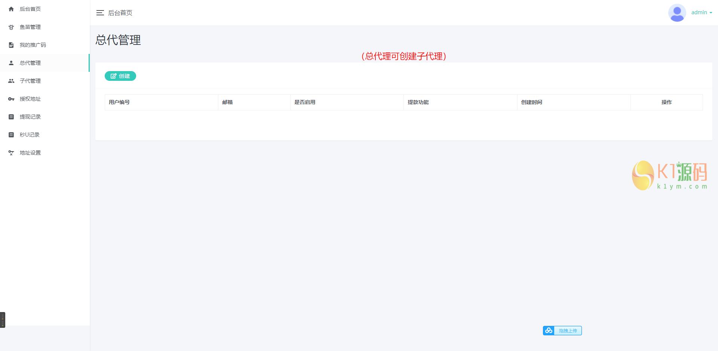Toggle the sidebar with the hamburger icon
This screenshot has width=718, height=351.
[x=100, y=13]
